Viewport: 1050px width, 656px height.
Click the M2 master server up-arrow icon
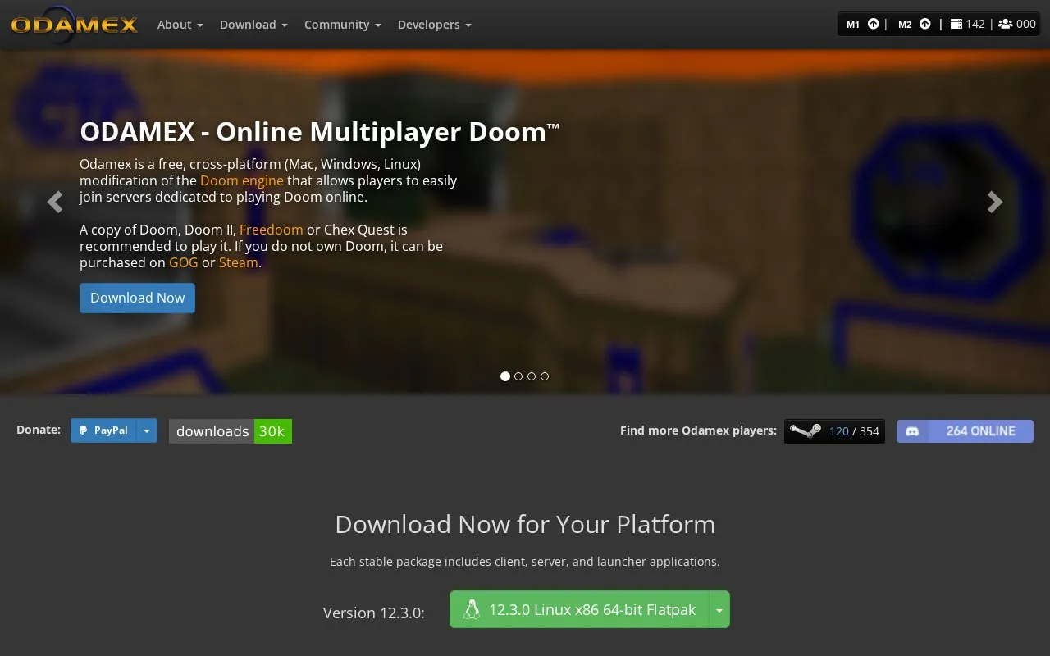(x=925, y=24)
